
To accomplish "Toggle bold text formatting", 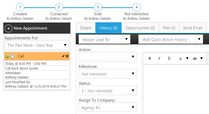I will pos(150,58).
